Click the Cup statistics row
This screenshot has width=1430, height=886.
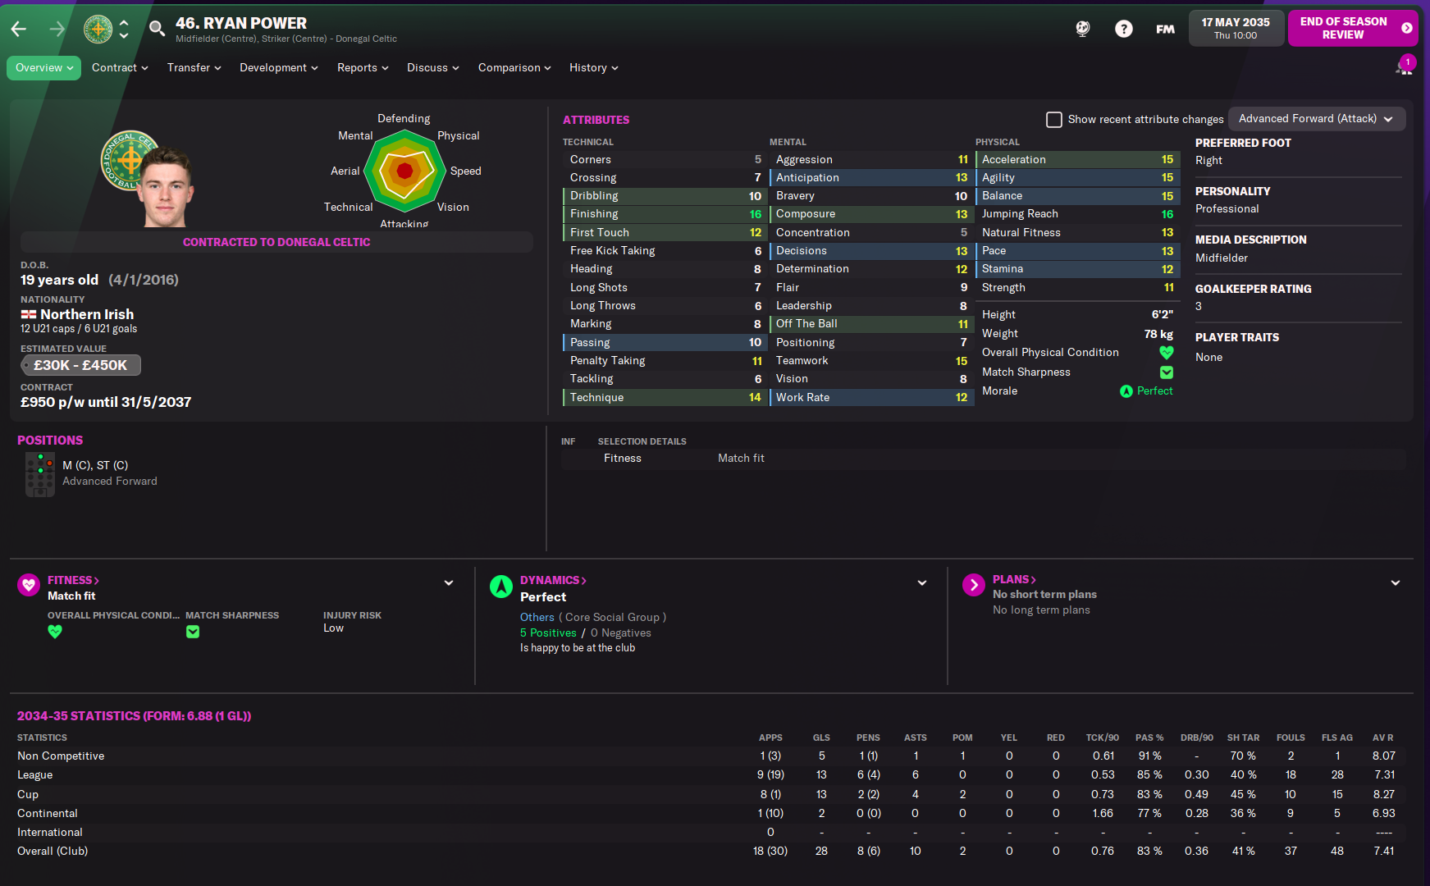click(x=711, y=794)
